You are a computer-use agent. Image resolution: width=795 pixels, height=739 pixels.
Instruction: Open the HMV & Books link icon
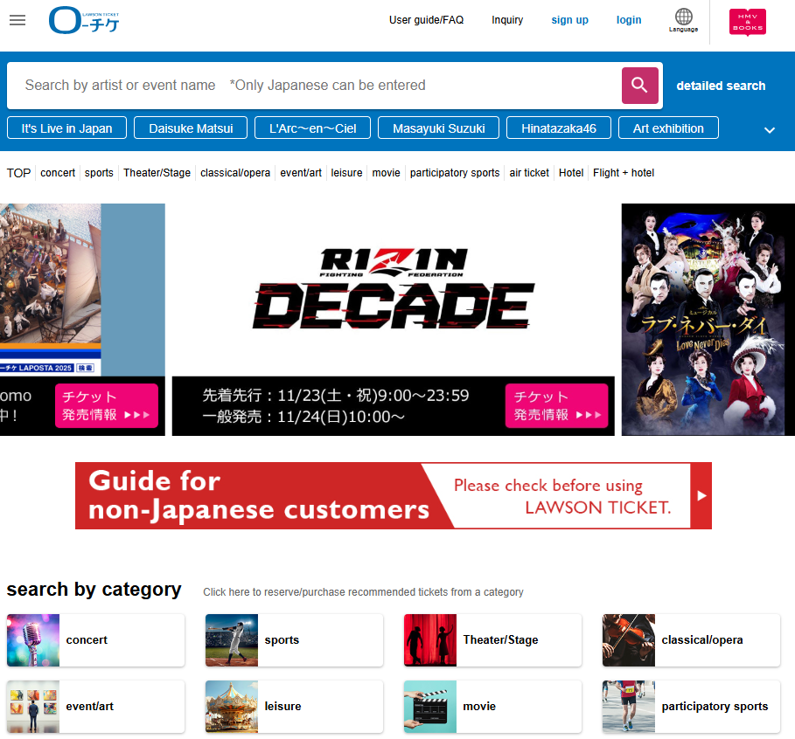pos(748,22)
